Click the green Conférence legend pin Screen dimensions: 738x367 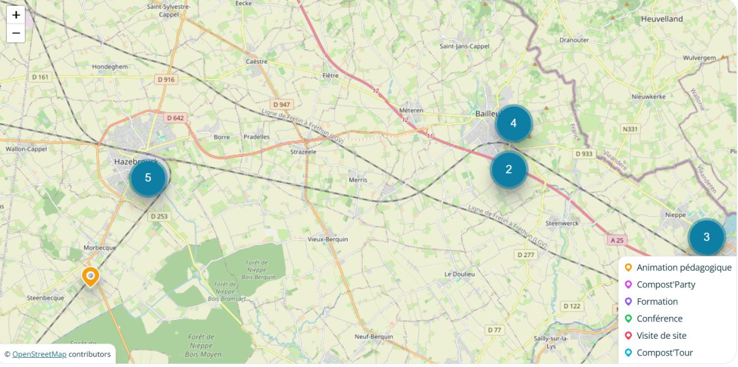click(x=628, y=319)
